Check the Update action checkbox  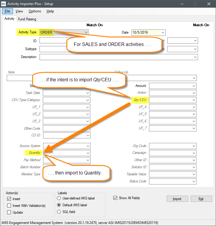point(9,212)
